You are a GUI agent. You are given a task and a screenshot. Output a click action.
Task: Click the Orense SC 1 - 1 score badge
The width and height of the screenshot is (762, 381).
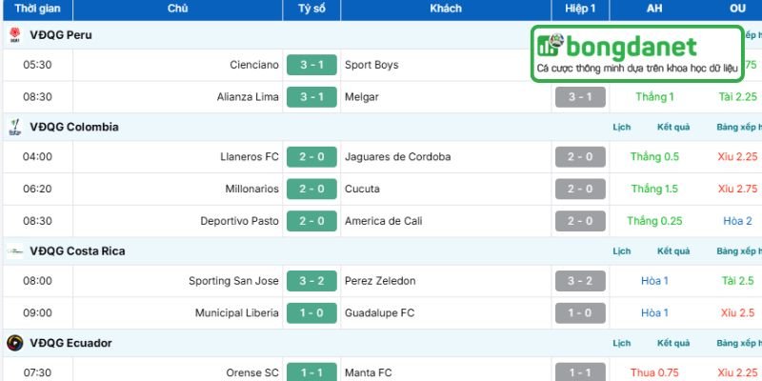pyautogui.click(x=311, y=372)
